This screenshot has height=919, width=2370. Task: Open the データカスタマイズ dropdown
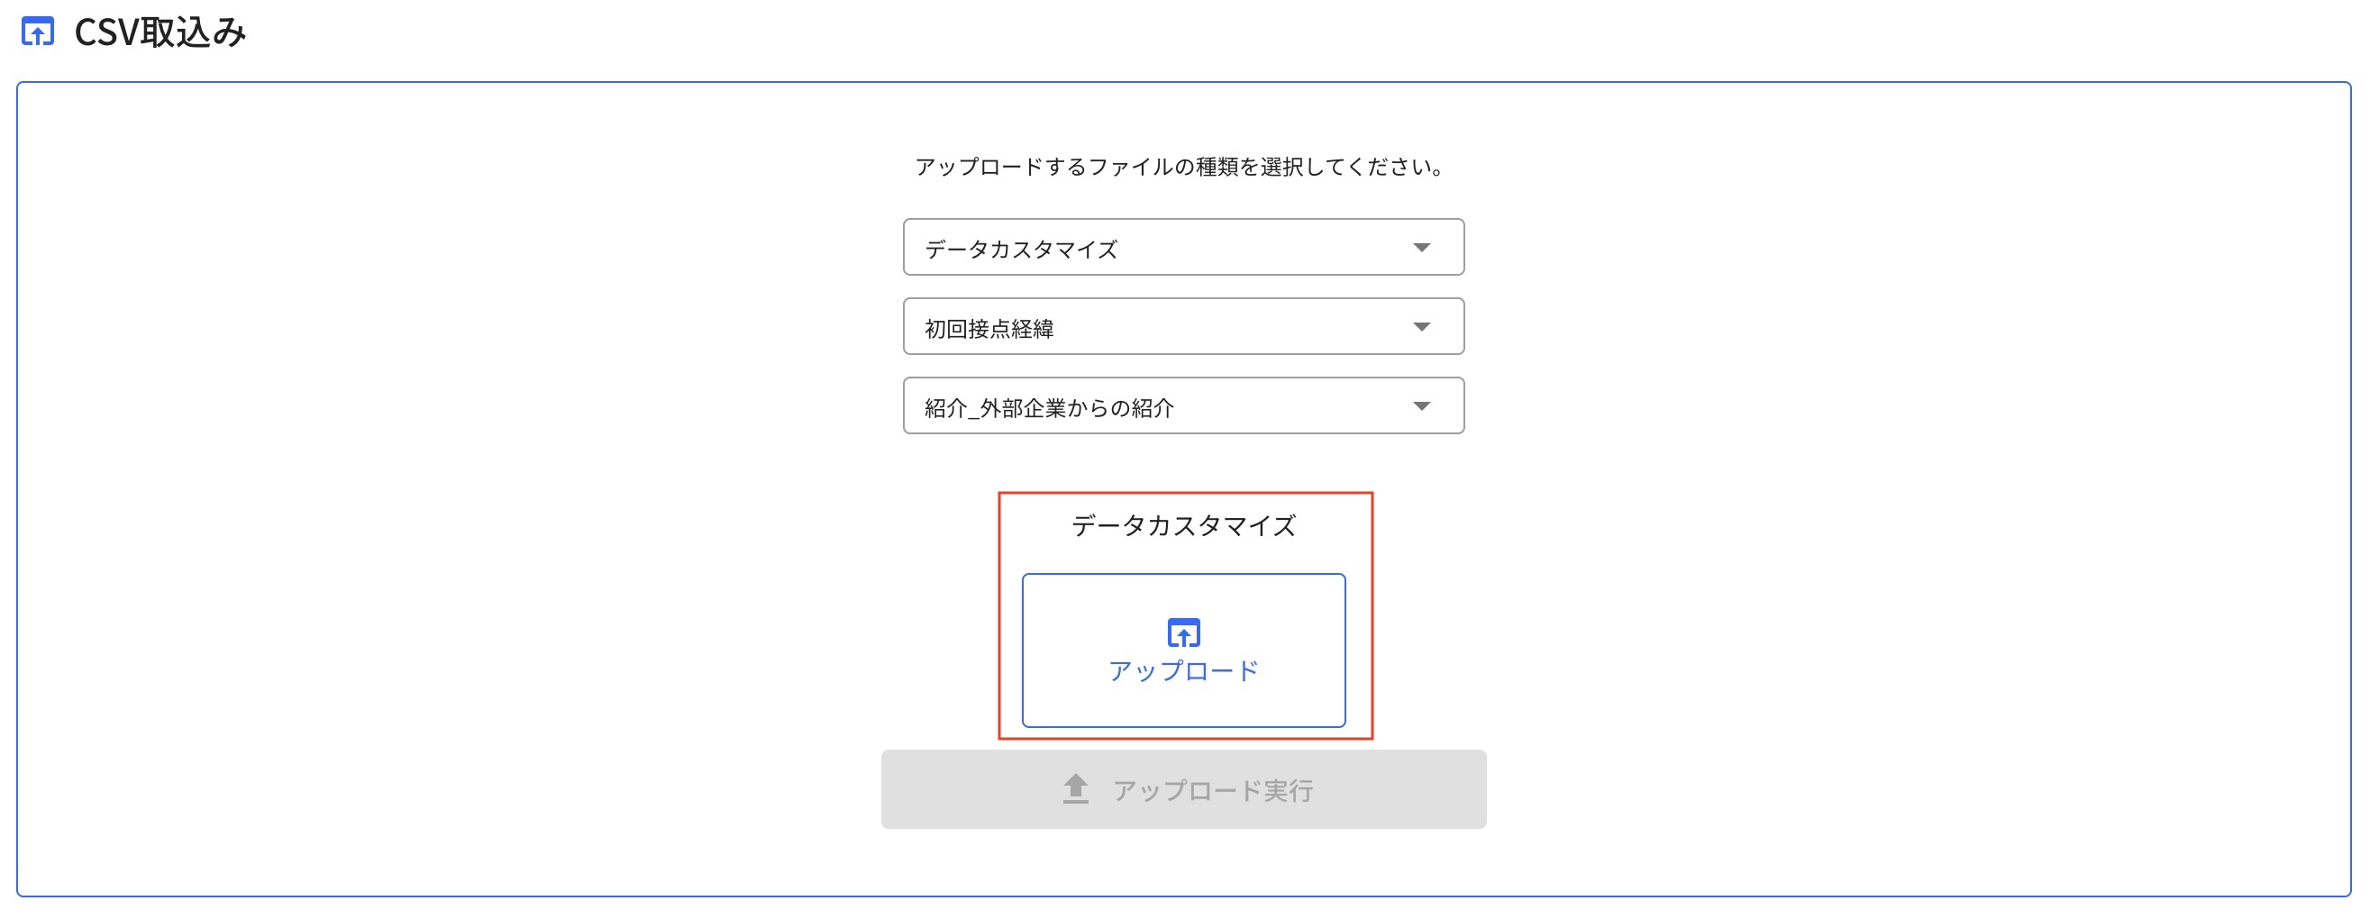point(1183,246)
